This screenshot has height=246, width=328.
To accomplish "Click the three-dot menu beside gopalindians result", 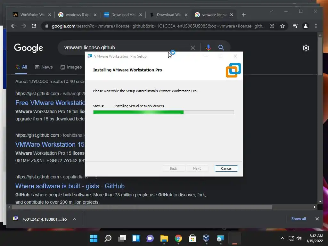I will (x=96, y=177).
